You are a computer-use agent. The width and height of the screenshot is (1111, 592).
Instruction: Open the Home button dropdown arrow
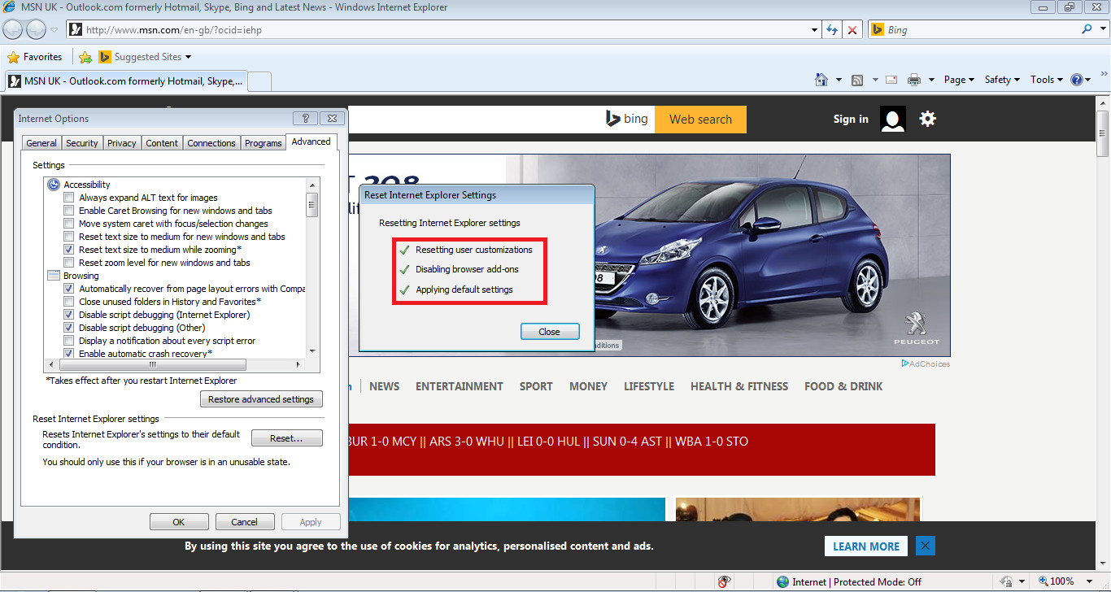[x=839, y=80]
